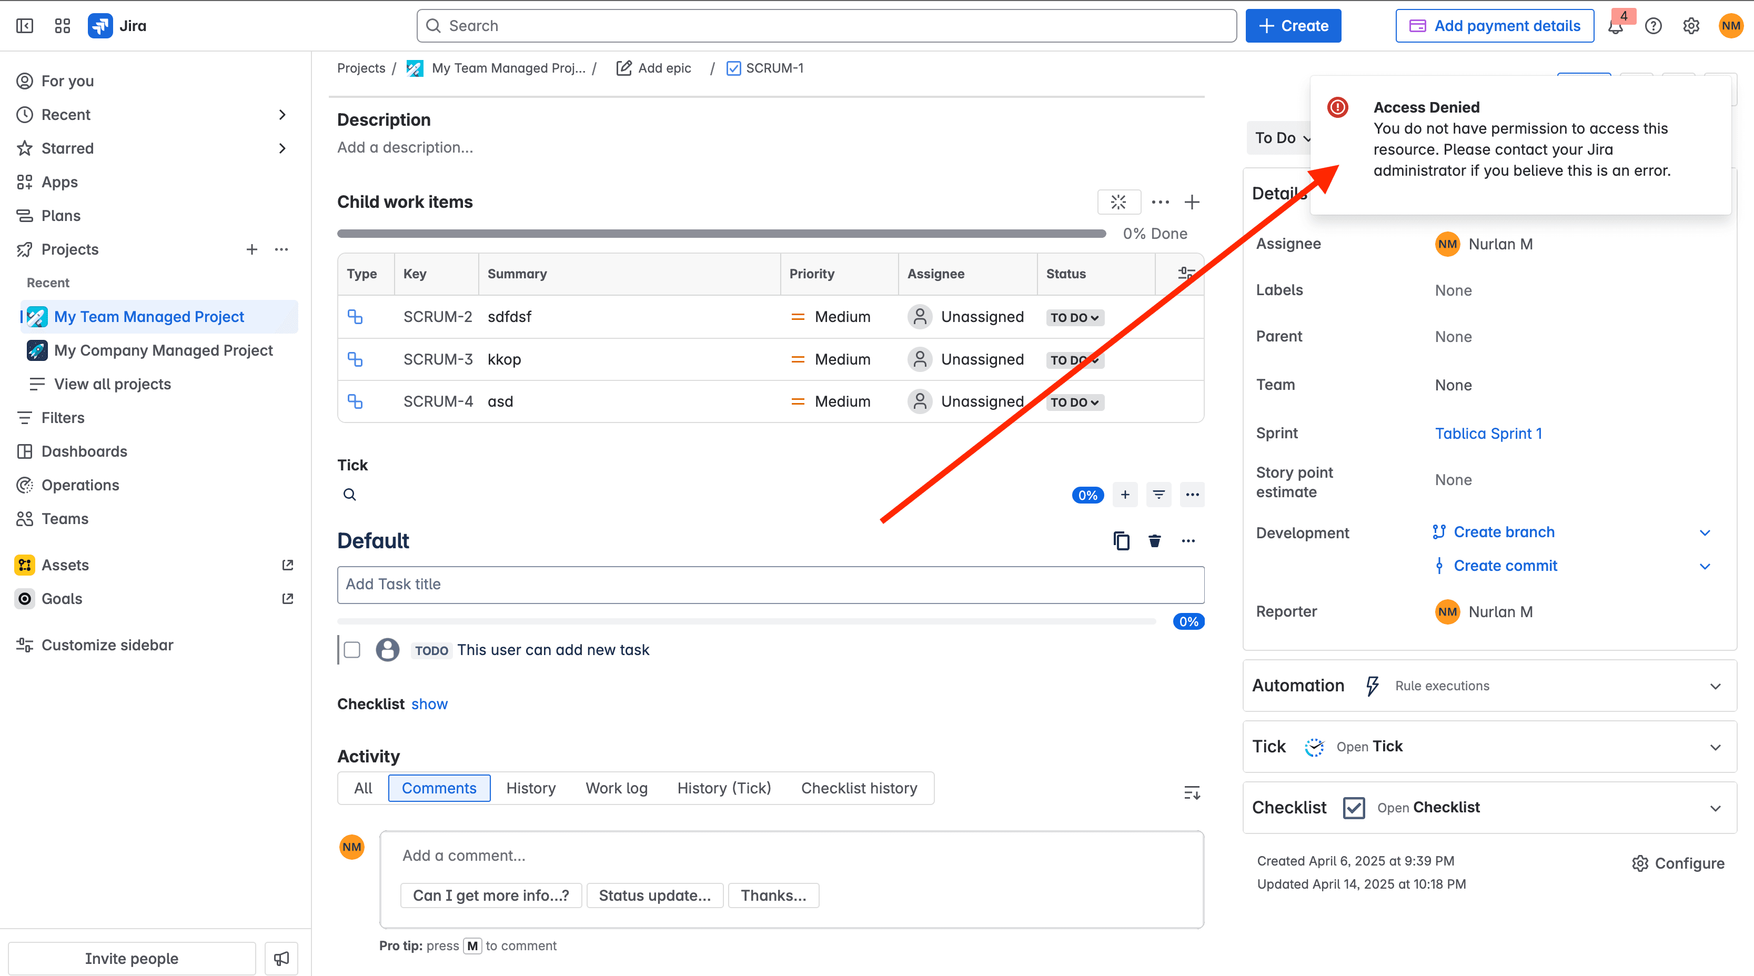The image size is (1754, 976).
Task: Expand the Recent sidebar chevron
Action: [282, 114]
